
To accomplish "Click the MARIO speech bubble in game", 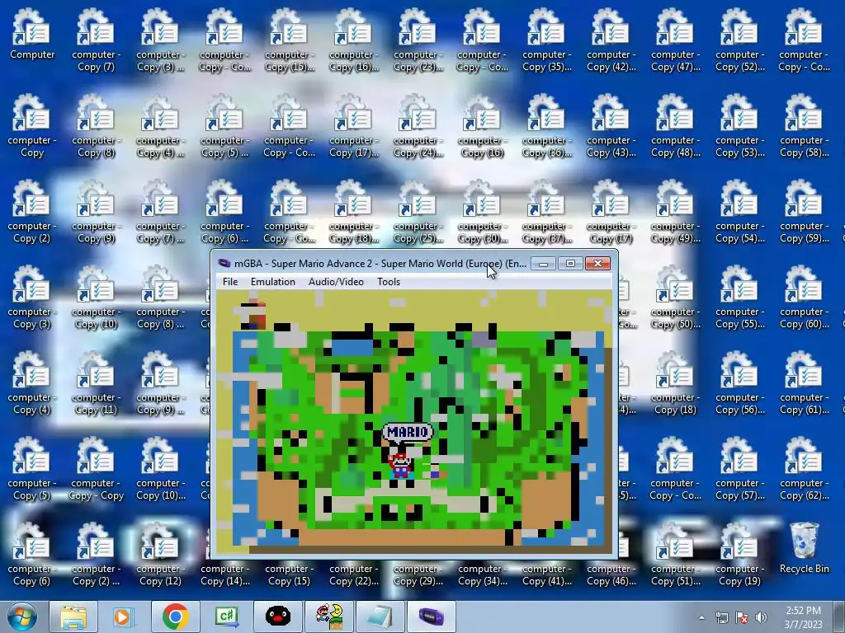I will point(408,432).
